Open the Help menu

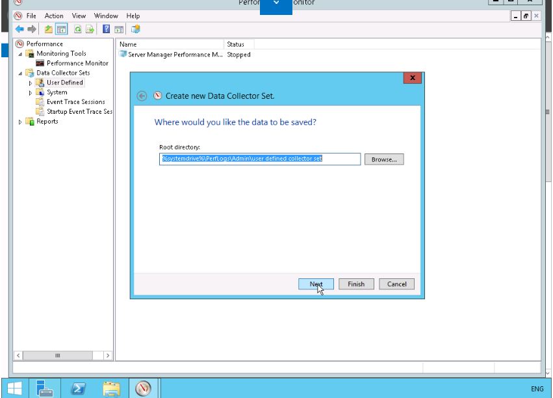click(133, 16)
